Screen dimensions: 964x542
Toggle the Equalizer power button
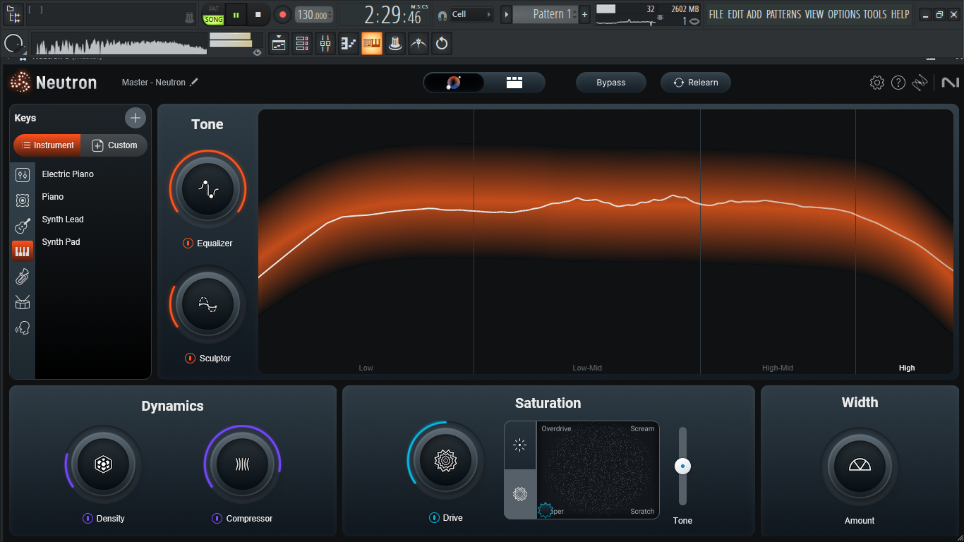point(188,243)
